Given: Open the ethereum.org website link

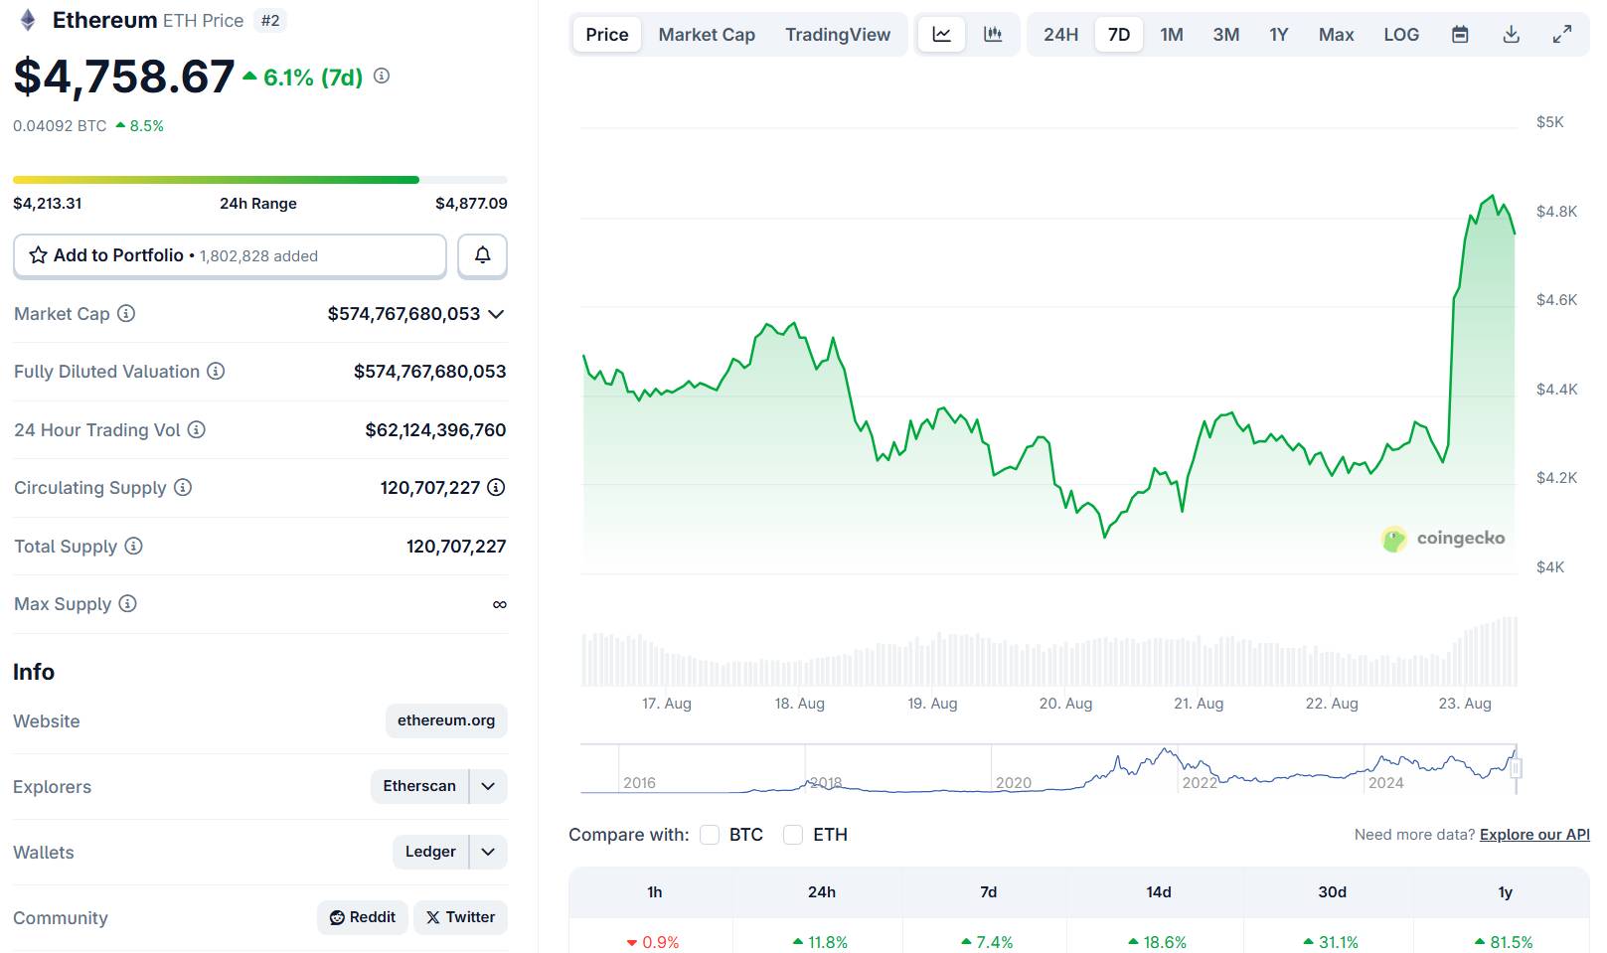Looking at the screenshot, I should [446, 720].
